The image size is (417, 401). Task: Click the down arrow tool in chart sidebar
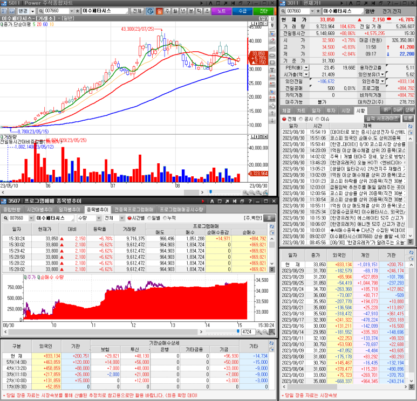click(272, 120)
